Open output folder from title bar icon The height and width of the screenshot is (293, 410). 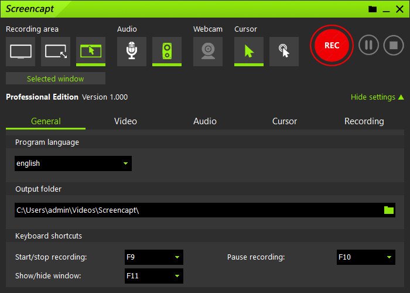pyautogui.click(x=373, y=9)
